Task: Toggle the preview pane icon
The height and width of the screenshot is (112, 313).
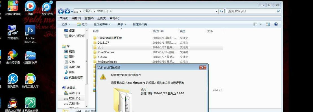Action: [268, 24]
